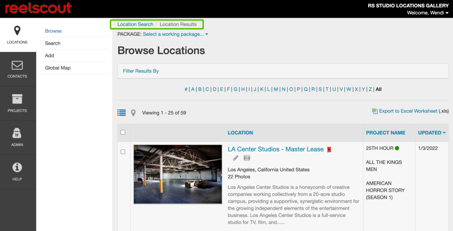Click Los Angeles, California United States text
The height and width of the screenshot is (231, 453).
pos(269,170)
